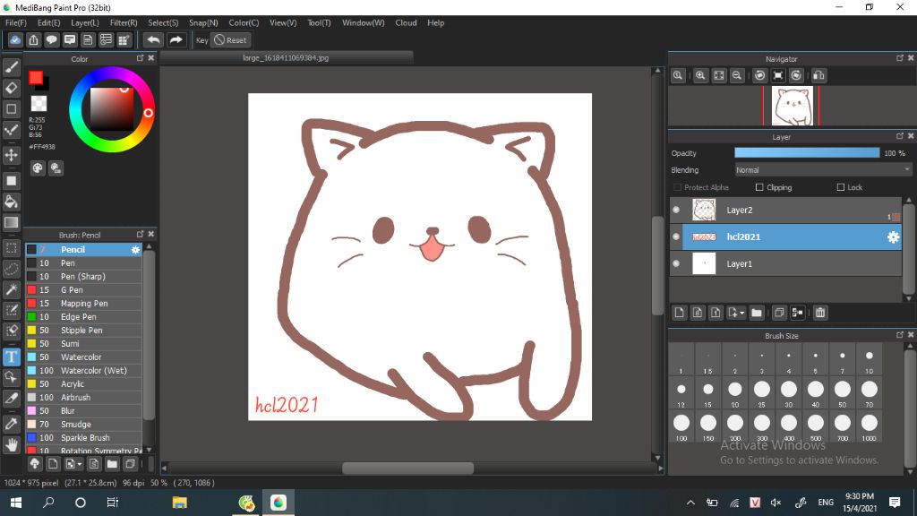Expand the add-layer dropdown arrow
This screenshot has width=917, height=516.
pyautogui.click(x=742, y=313)
